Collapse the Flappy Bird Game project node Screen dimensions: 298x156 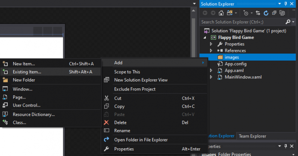click(x=205, y=37)
